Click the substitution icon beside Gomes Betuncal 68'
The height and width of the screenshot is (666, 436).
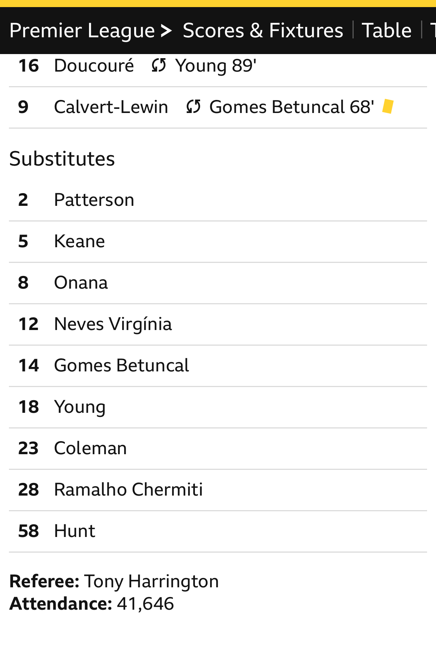tap(193, 107)
